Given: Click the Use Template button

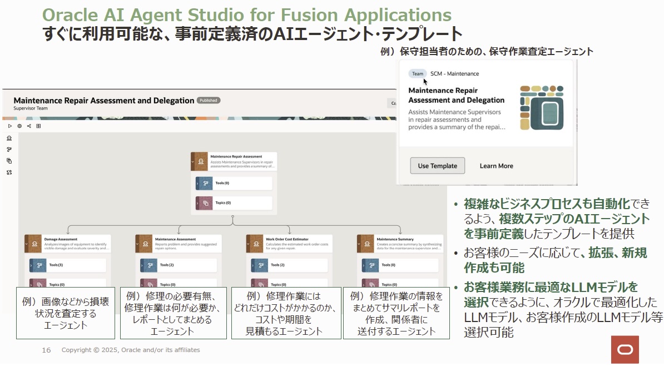Looking at the screenshot, I should [437, 166].
